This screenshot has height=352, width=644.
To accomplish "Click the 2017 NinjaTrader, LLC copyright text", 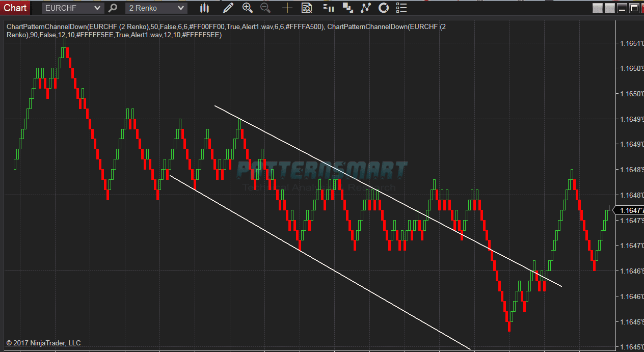I will pyautogui.click(x=43, y=343).
